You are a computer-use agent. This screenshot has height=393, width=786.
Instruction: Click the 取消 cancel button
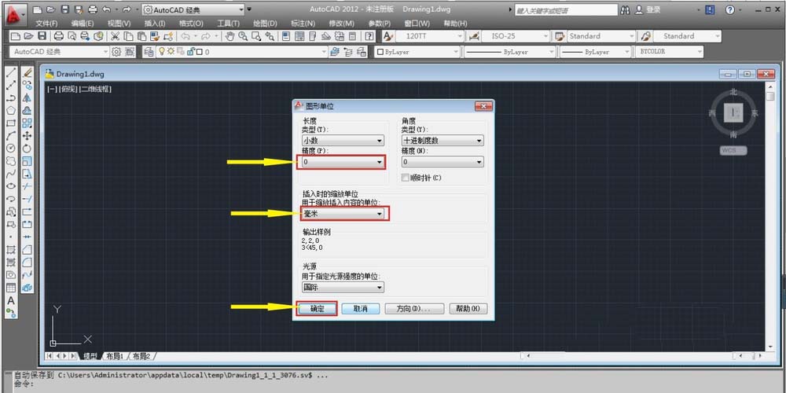(361, 309)
